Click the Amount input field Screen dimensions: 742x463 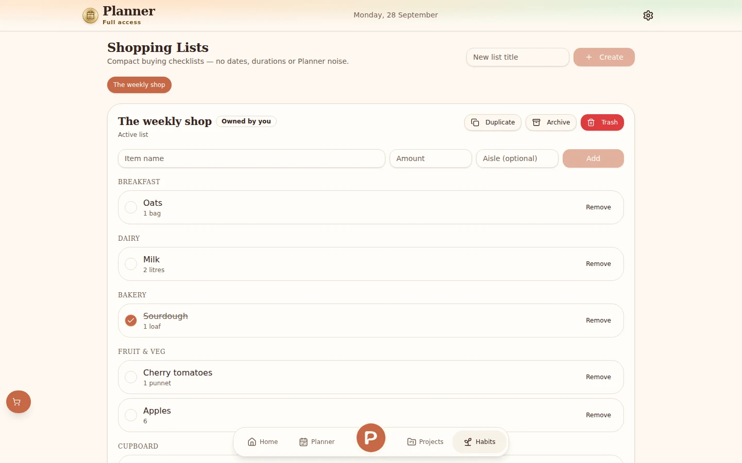(x=430, y=158)
